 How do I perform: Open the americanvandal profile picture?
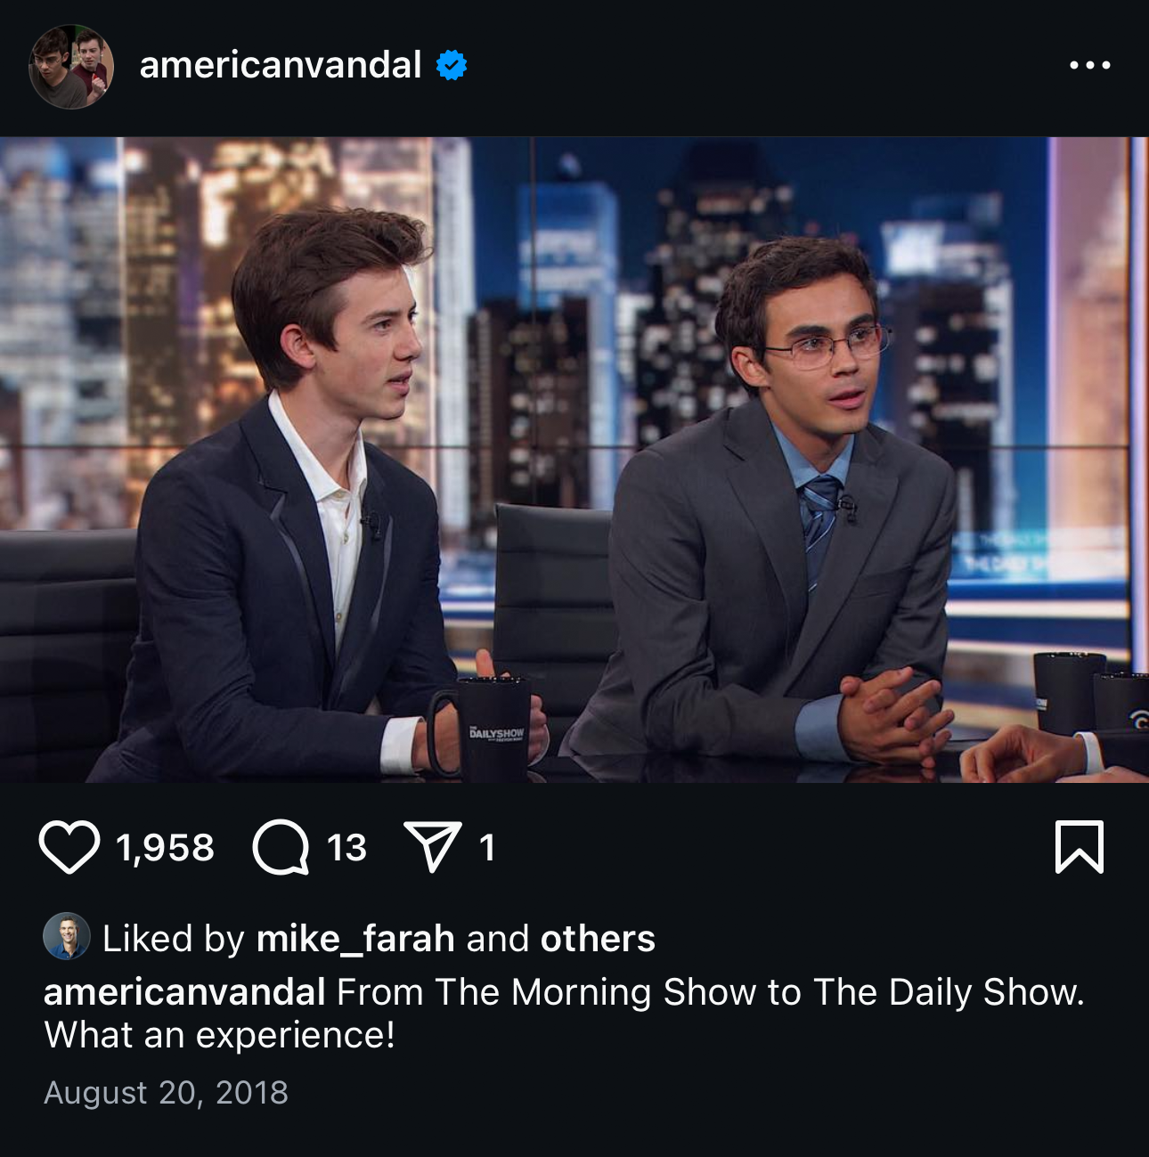point(71,67)
